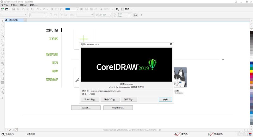Image resolution: width=253 pixels, height=137 pixels.
Task: Click the home icon on Welcome tab
Action: (6, 20)
